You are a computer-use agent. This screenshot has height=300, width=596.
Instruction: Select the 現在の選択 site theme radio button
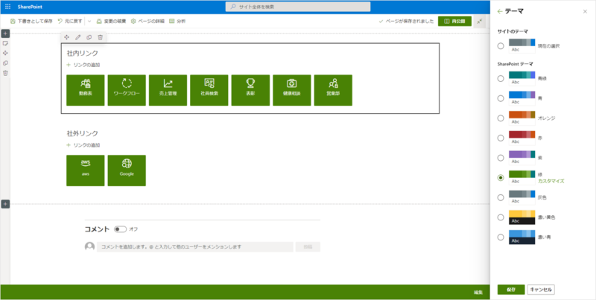[x=501, y=46]
